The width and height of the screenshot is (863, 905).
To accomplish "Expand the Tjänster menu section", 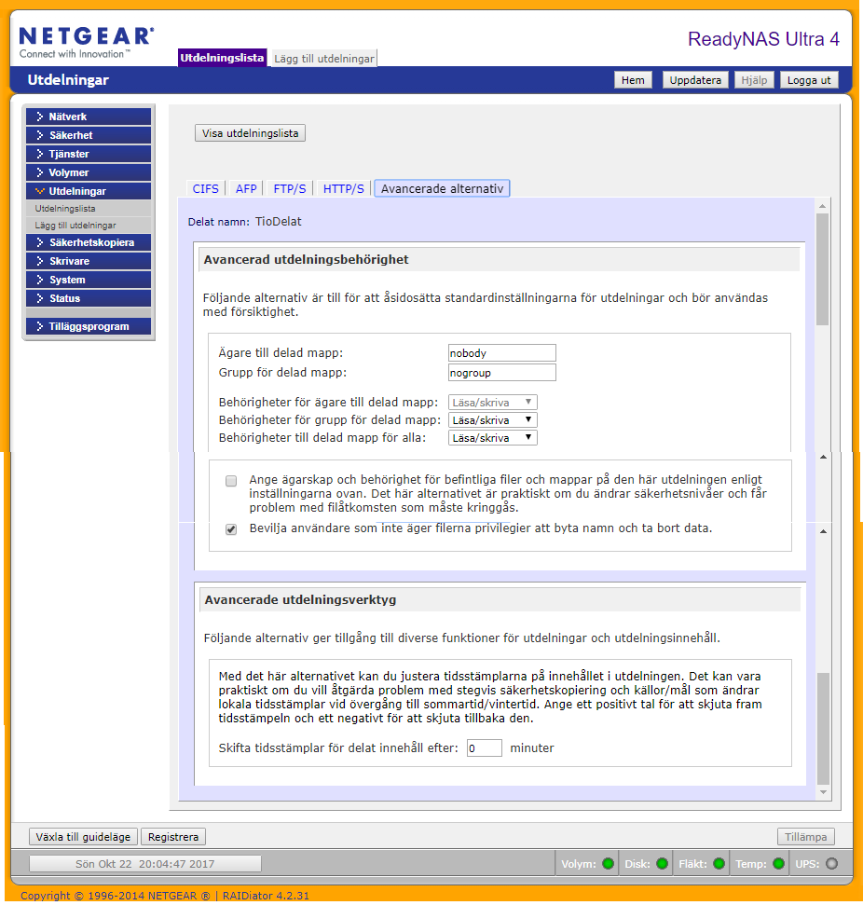I will (x=89, y=154).
